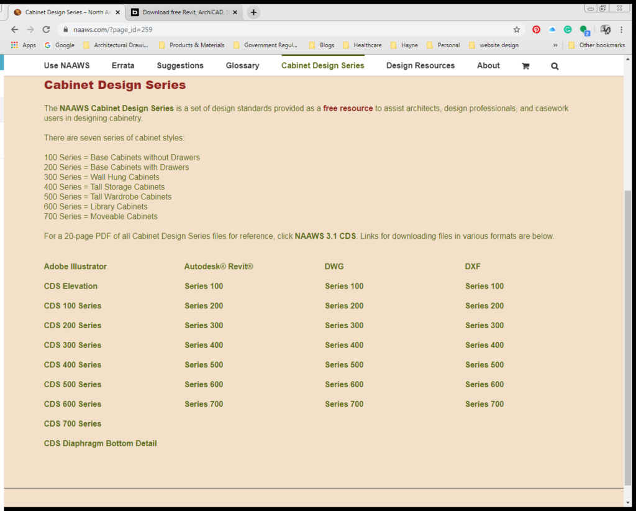Download DWG Series 700 file
The width and height of the screenshot is (636, 511).
click(x=344, y=404)
